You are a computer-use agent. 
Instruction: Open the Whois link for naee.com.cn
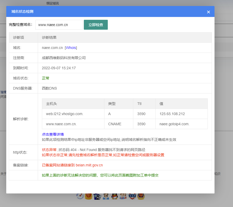71,48
